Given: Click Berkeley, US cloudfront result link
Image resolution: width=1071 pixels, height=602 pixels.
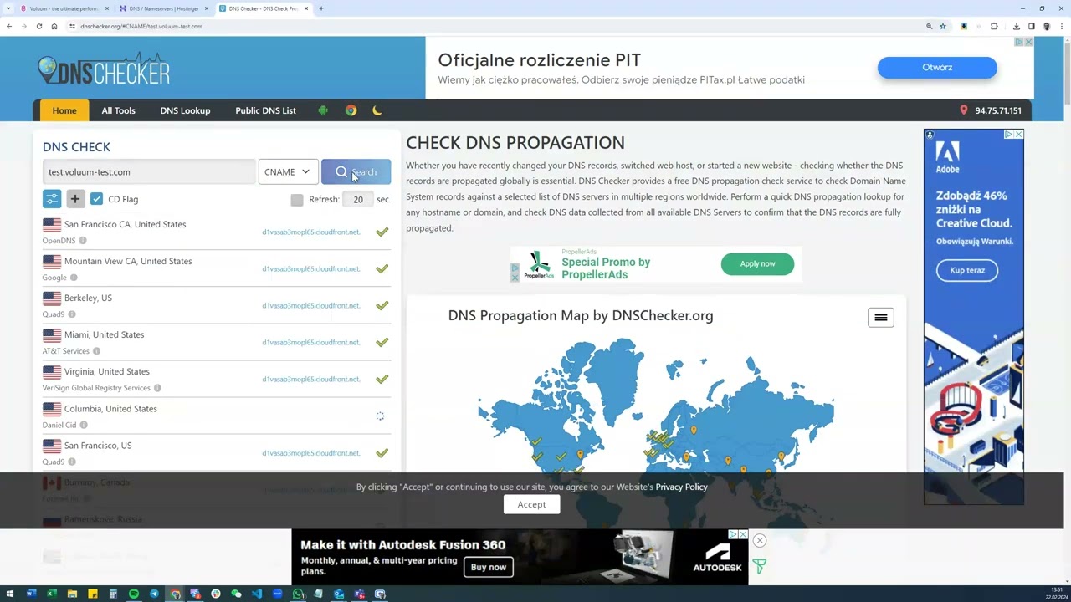Looking at the screenshot, I should tap(311, 305).
